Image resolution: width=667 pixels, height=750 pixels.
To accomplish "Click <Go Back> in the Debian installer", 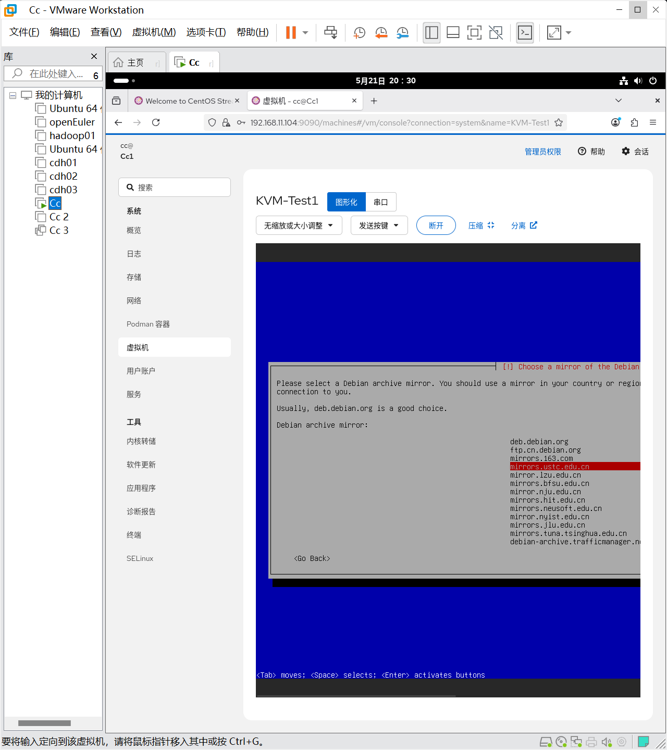I will pos(312,558).
